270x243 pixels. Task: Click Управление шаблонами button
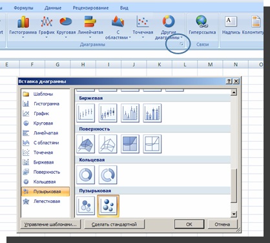tap(50, 224)
